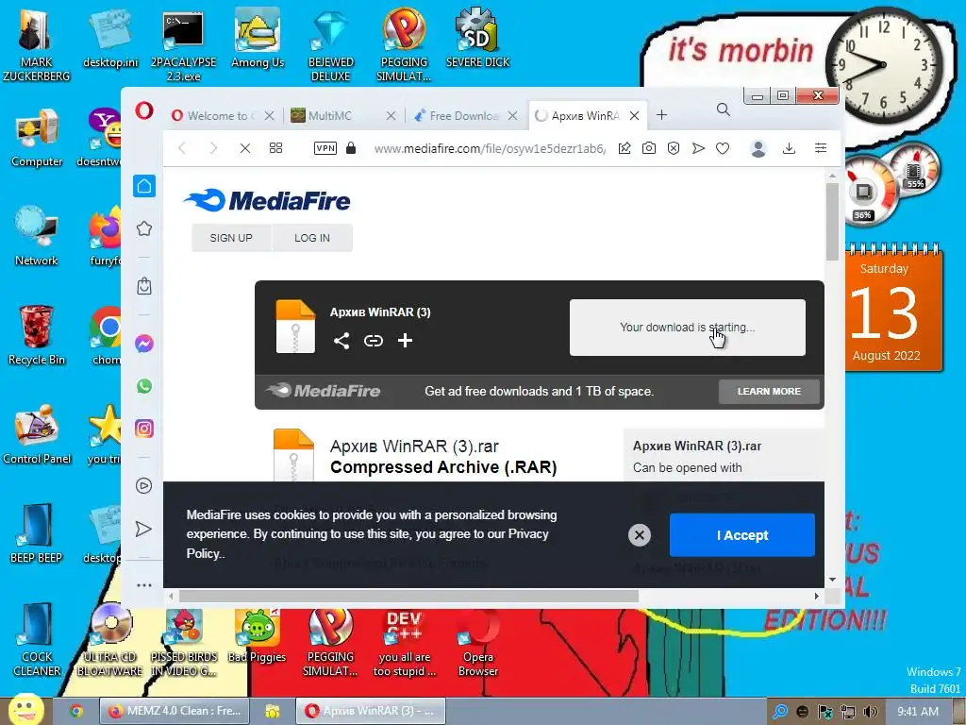Open sidebar My Flow arrow icon
This screenshot has width=966, height=725.
[x=143, y=529]
